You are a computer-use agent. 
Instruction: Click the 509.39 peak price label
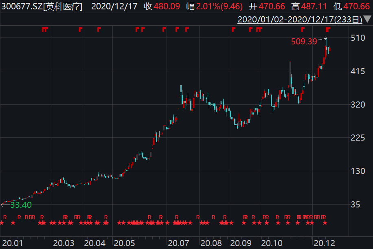pos(304,41)
